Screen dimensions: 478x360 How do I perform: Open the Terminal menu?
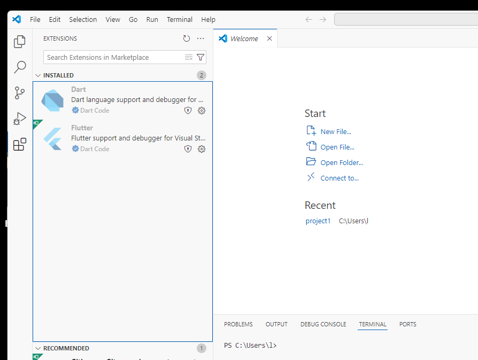point(180,19)
